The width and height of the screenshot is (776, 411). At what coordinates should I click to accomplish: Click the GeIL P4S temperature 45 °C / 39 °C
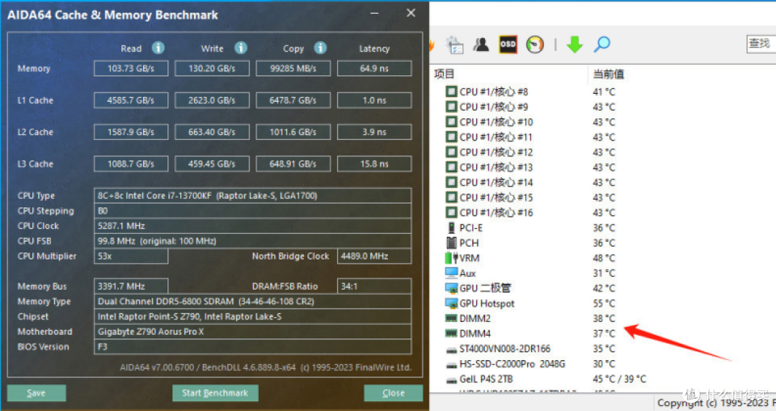click(x=619, y=379)
